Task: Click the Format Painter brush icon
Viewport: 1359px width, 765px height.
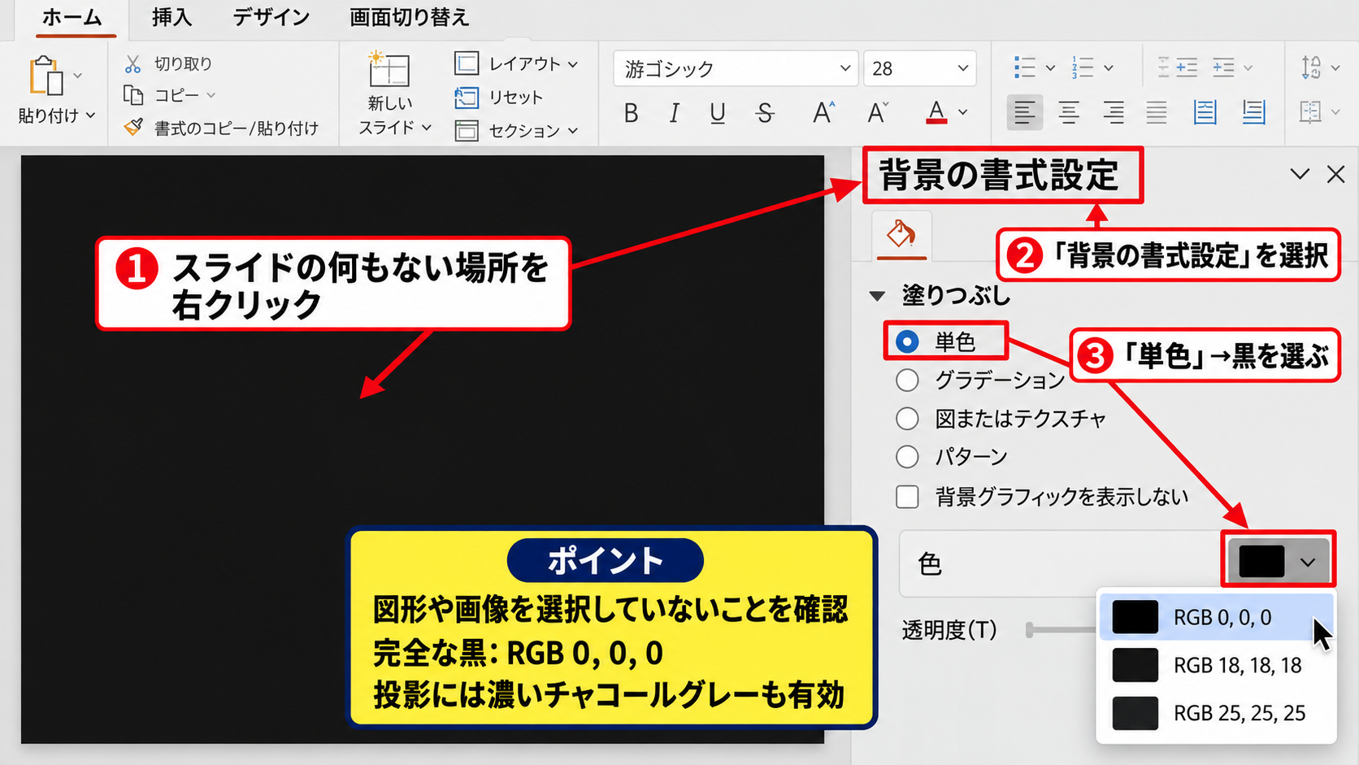Action: click(x=132, y=128)
